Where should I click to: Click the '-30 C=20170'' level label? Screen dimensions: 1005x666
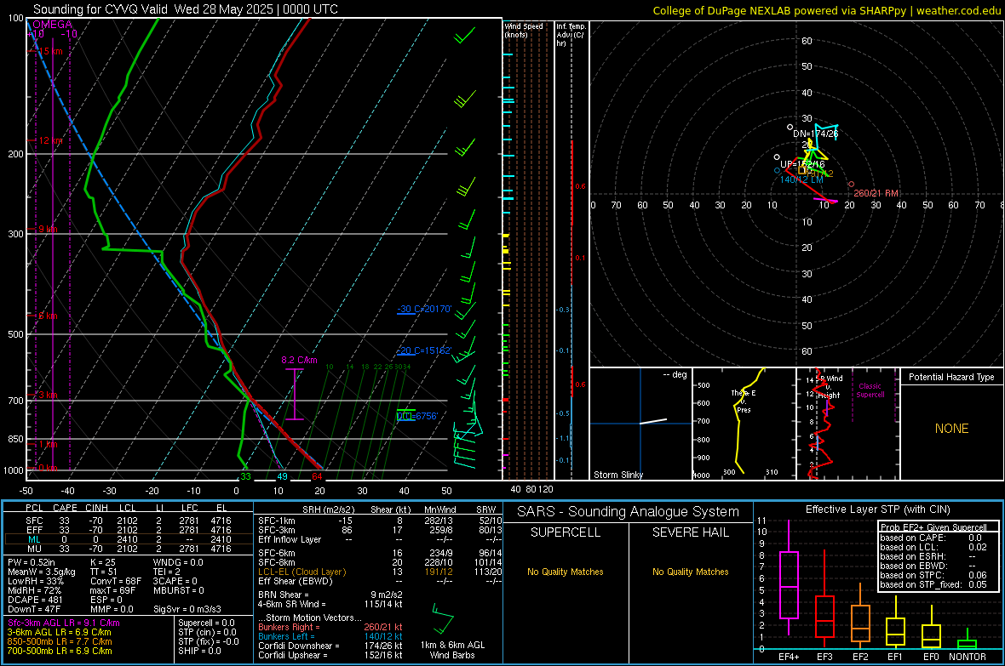424,310
